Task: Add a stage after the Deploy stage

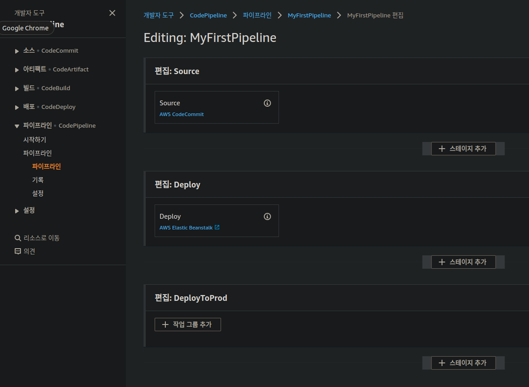Action: [463, 262]
